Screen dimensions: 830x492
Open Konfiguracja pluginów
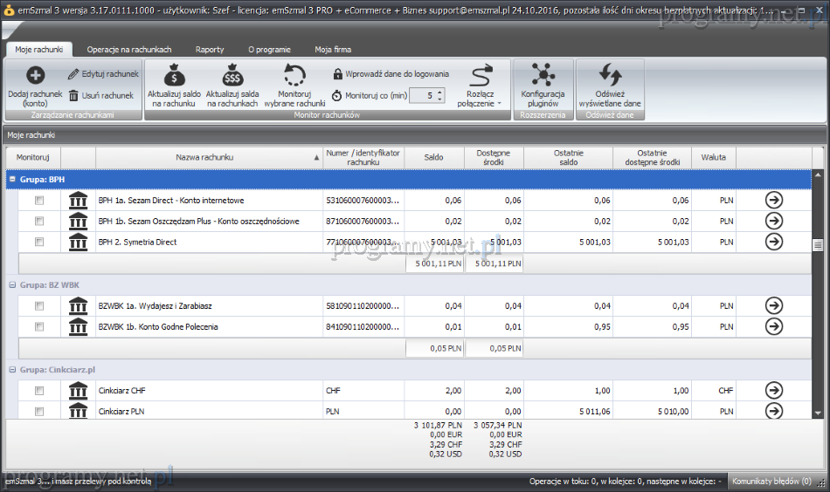click(x=543, y=76)
